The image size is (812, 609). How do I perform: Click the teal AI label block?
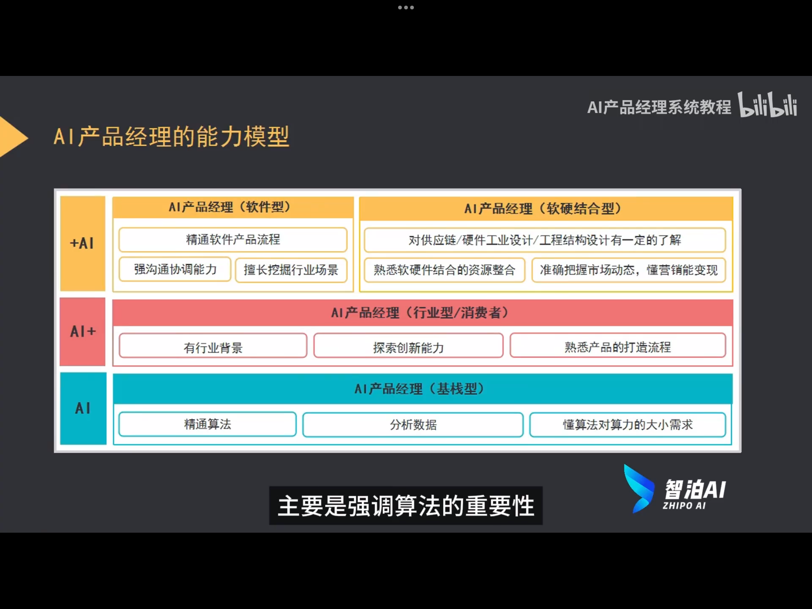(83, 408)
